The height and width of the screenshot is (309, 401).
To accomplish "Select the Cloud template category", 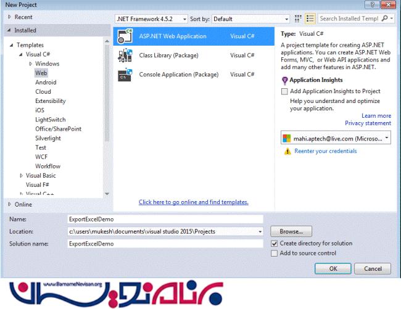I will point(43,91).
